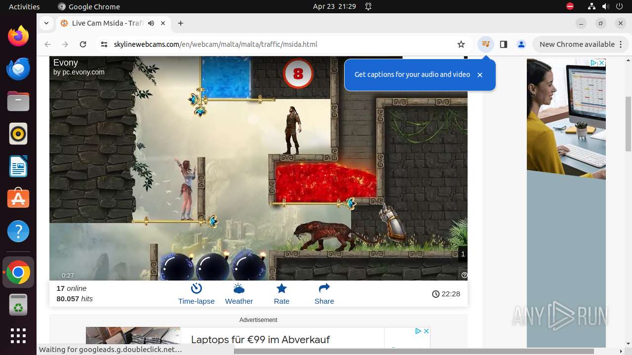Viewport: 632px width, 355px height.
Task: Open AdChoices info on side banner
Action: (x=594, y=63)
